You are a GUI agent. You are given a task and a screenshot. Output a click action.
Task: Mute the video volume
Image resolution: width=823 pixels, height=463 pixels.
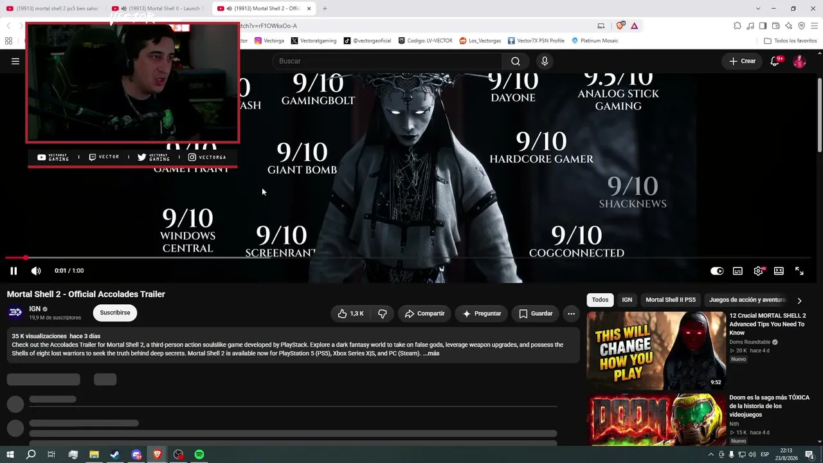[36, 271]
